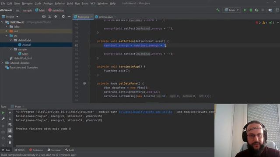The width and height of the screenshot is (280, 157).
Task: Expand External Libraries node
Action: 2,63
